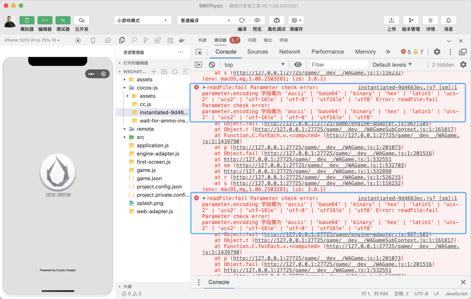
Task: Open the resource manager more options (...)
Action: [181, 52]
